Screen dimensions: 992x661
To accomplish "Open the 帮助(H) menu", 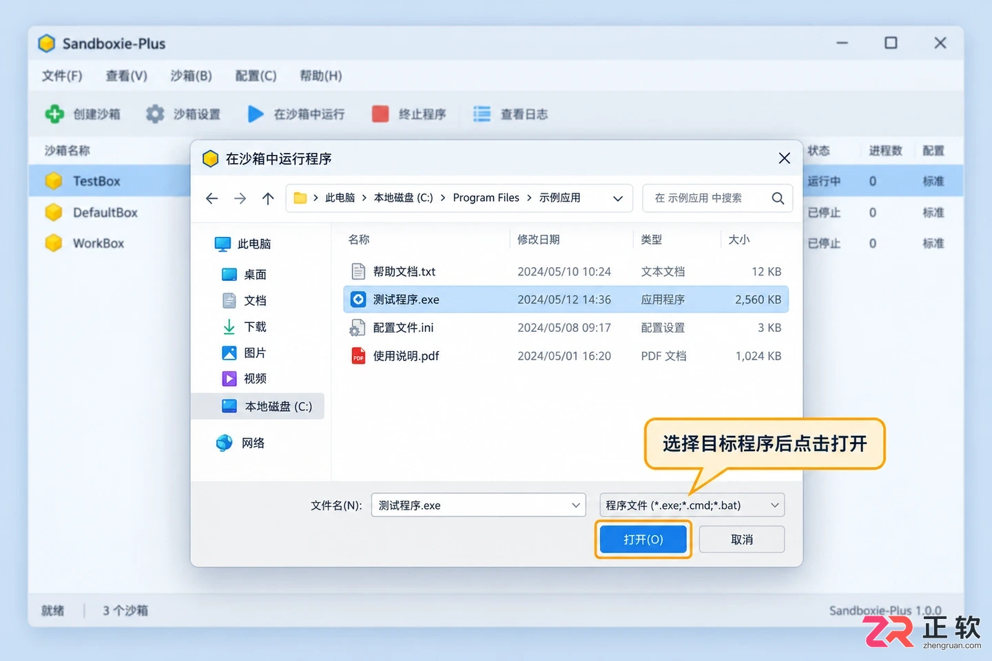I will point(320,76).
